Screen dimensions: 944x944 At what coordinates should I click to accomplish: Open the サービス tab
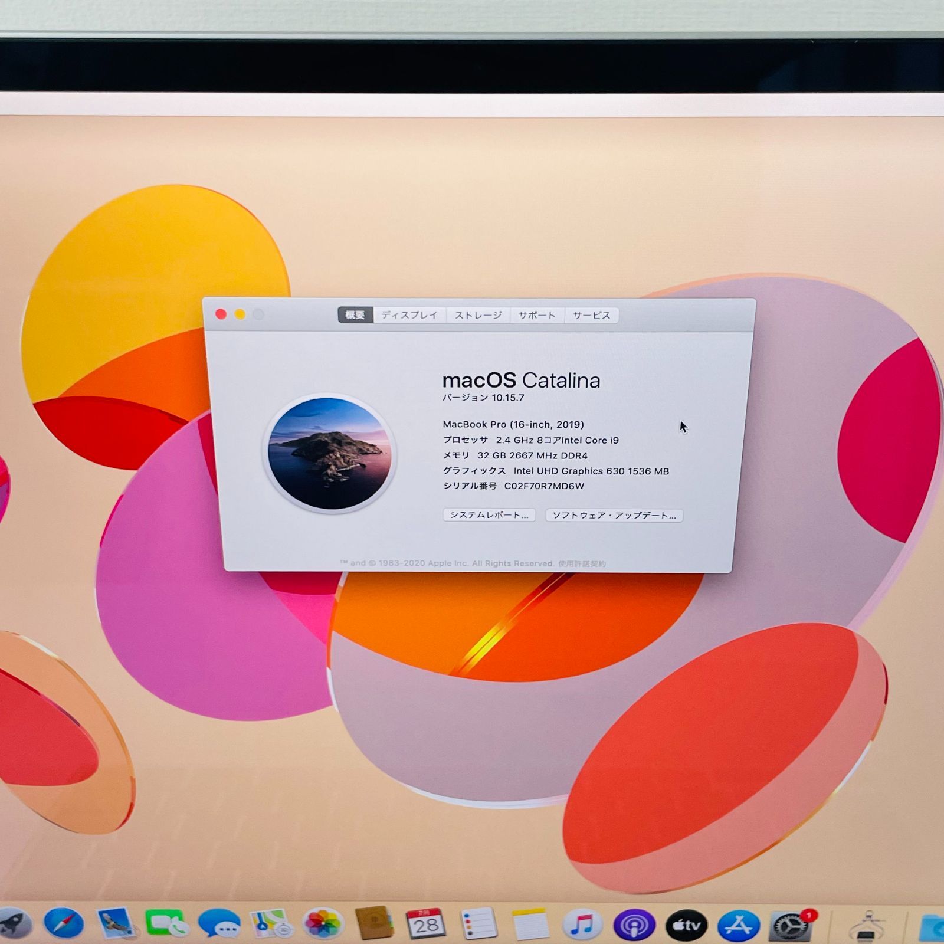(591, 315)
